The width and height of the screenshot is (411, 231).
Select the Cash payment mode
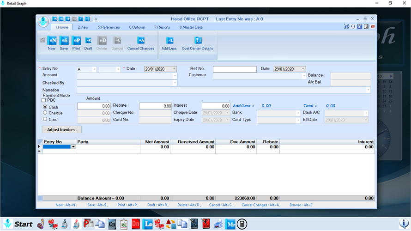pyautogui.click(x=45, y=107)
